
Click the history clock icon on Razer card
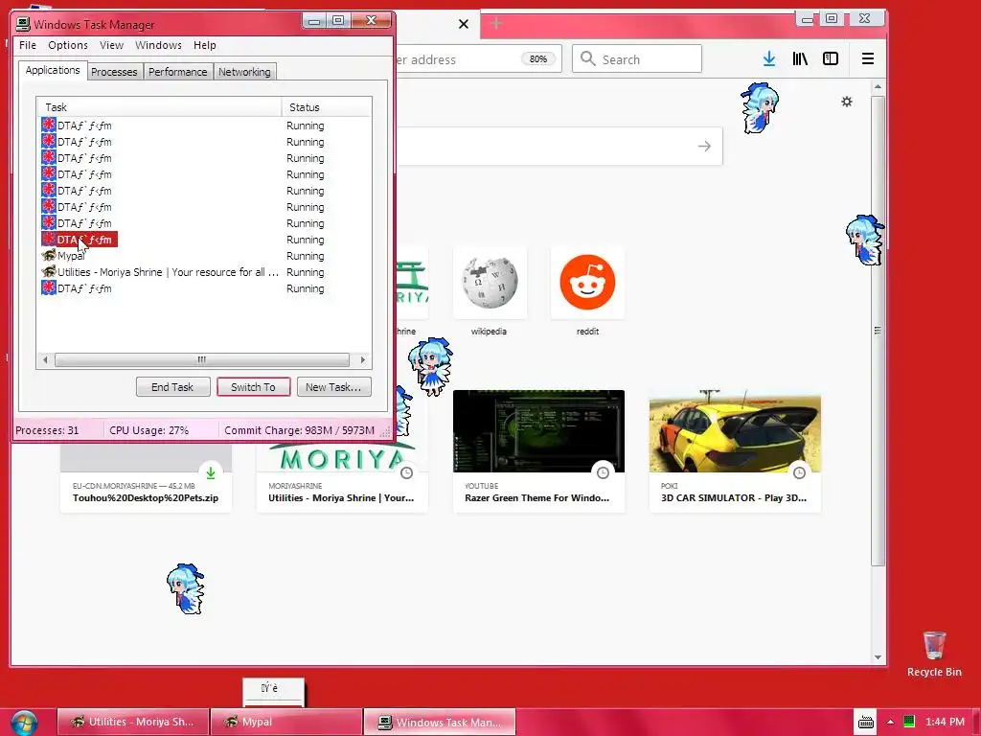point(604,472)
